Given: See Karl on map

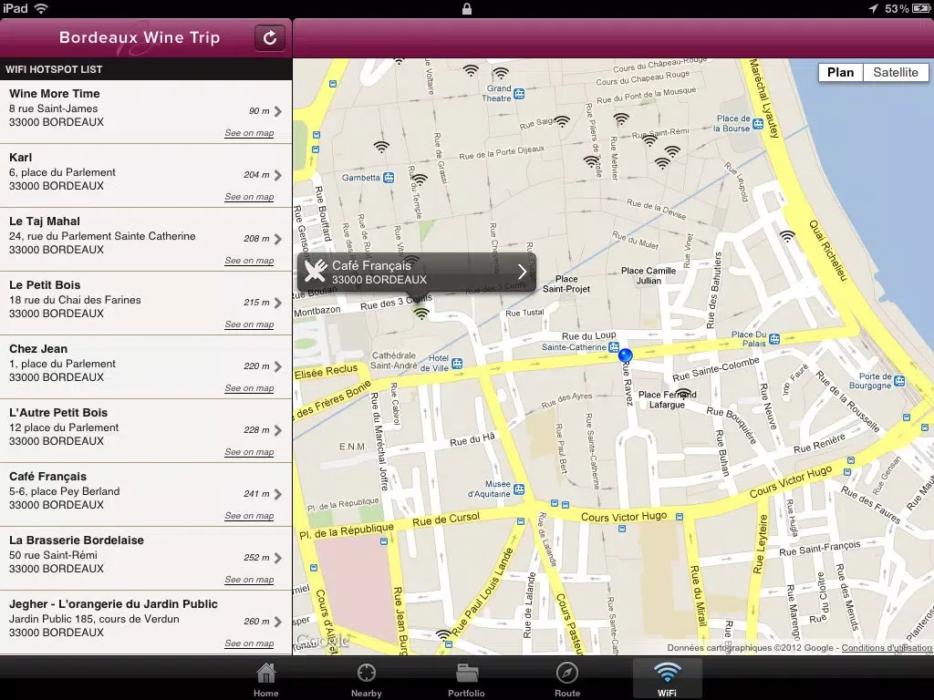Looking at the screenshot, I should pos(249,197).
